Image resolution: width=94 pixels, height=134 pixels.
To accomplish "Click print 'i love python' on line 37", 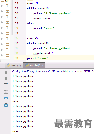I will (52, 48).
